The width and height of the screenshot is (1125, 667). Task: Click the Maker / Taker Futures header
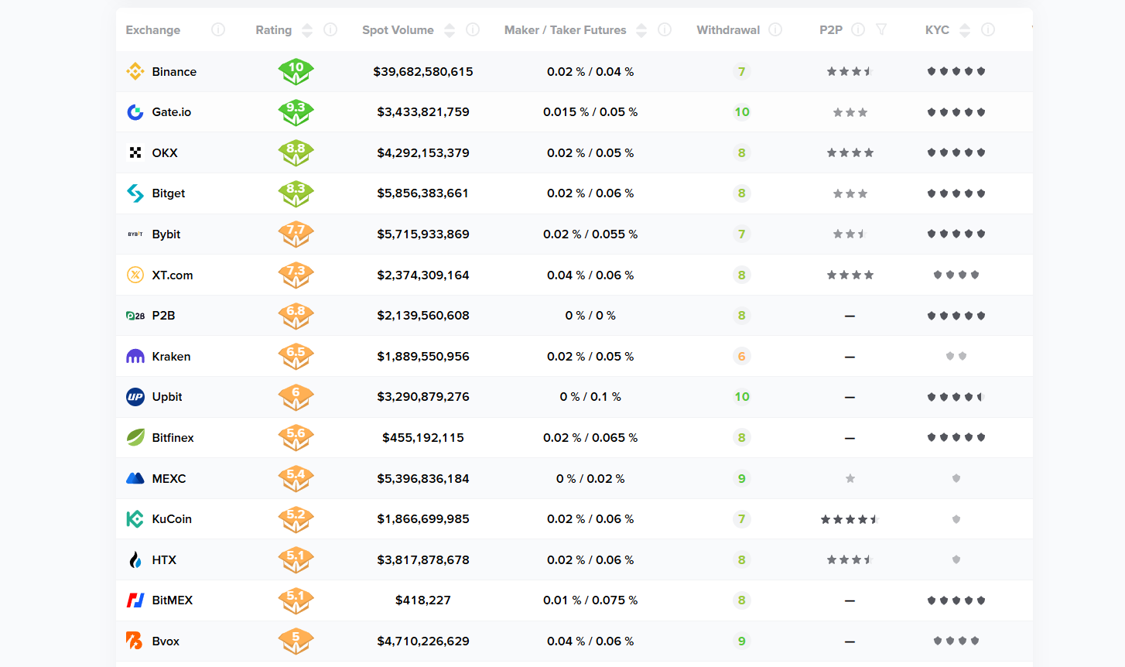tap(566, 30)
